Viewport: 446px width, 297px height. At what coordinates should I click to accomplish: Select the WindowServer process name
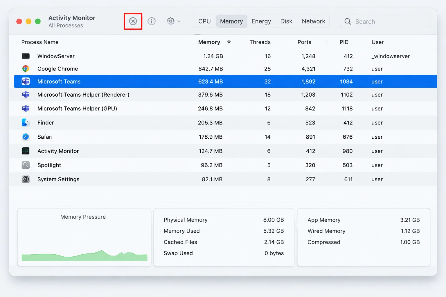(x=56, y=56)
